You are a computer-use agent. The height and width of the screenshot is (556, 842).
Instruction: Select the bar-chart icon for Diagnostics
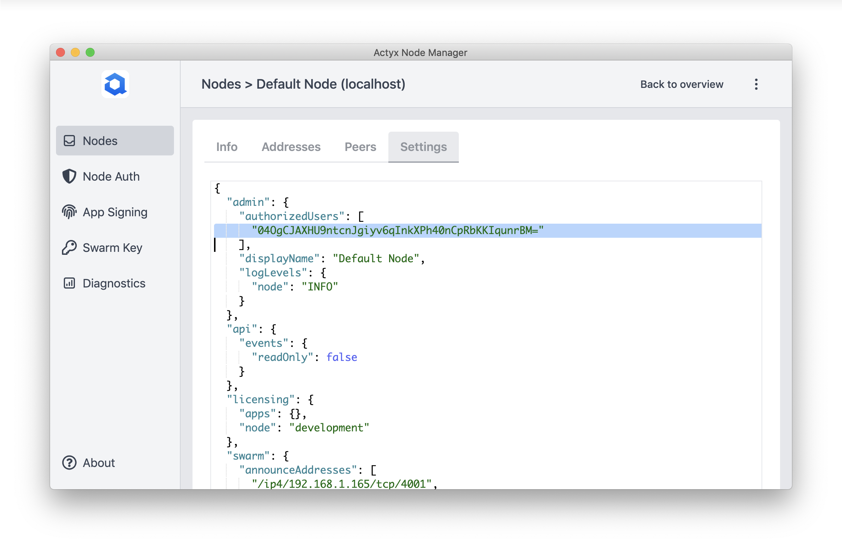click(x=69, y=283)
